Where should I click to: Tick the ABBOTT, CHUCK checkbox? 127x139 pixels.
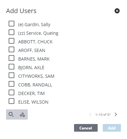(x=11, y=41)
